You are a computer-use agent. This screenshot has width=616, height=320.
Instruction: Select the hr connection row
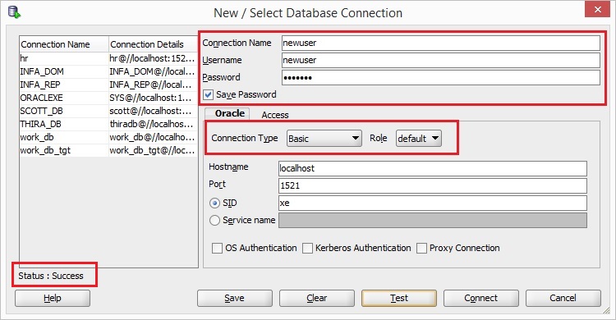tap(108, 58)
